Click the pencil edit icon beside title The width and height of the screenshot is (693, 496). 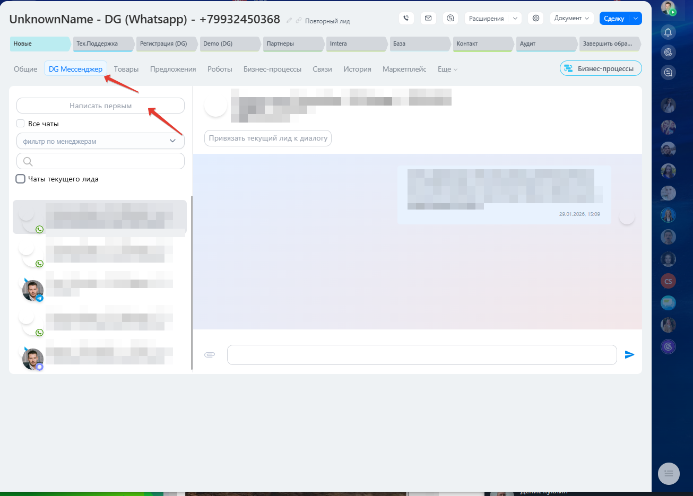click(x=289, y=20)
